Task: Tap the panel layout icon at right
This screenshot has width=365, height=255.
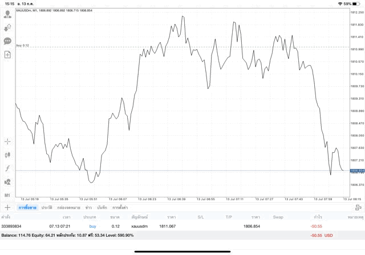Action: click(357, 208)
